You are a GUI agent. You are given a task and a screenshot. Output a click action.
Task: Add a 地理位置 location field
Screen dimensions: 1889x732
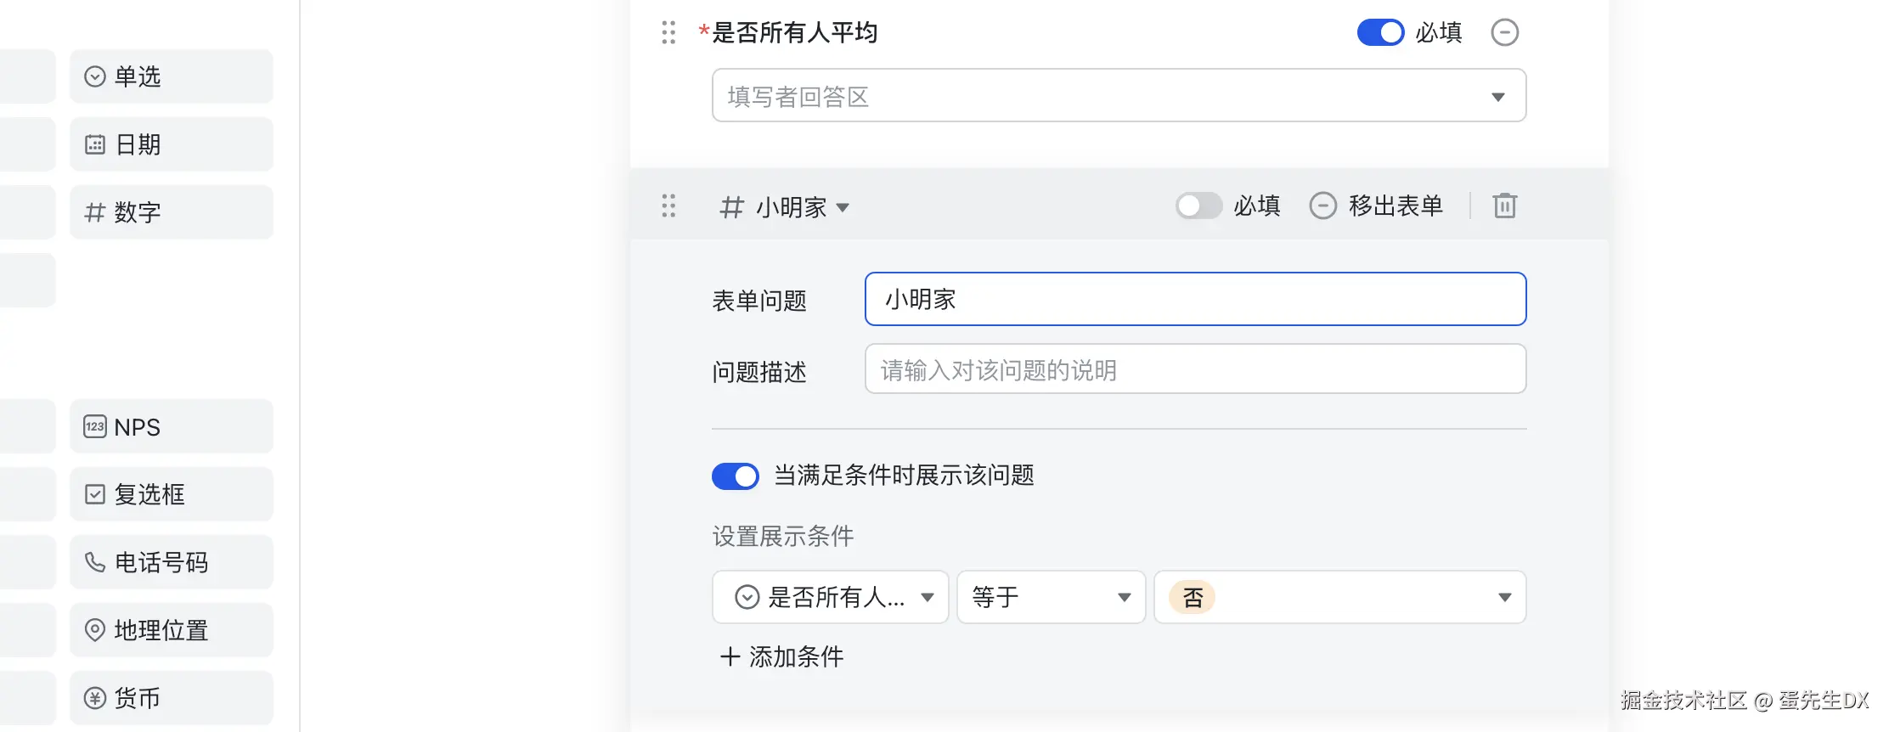point(172,630)
